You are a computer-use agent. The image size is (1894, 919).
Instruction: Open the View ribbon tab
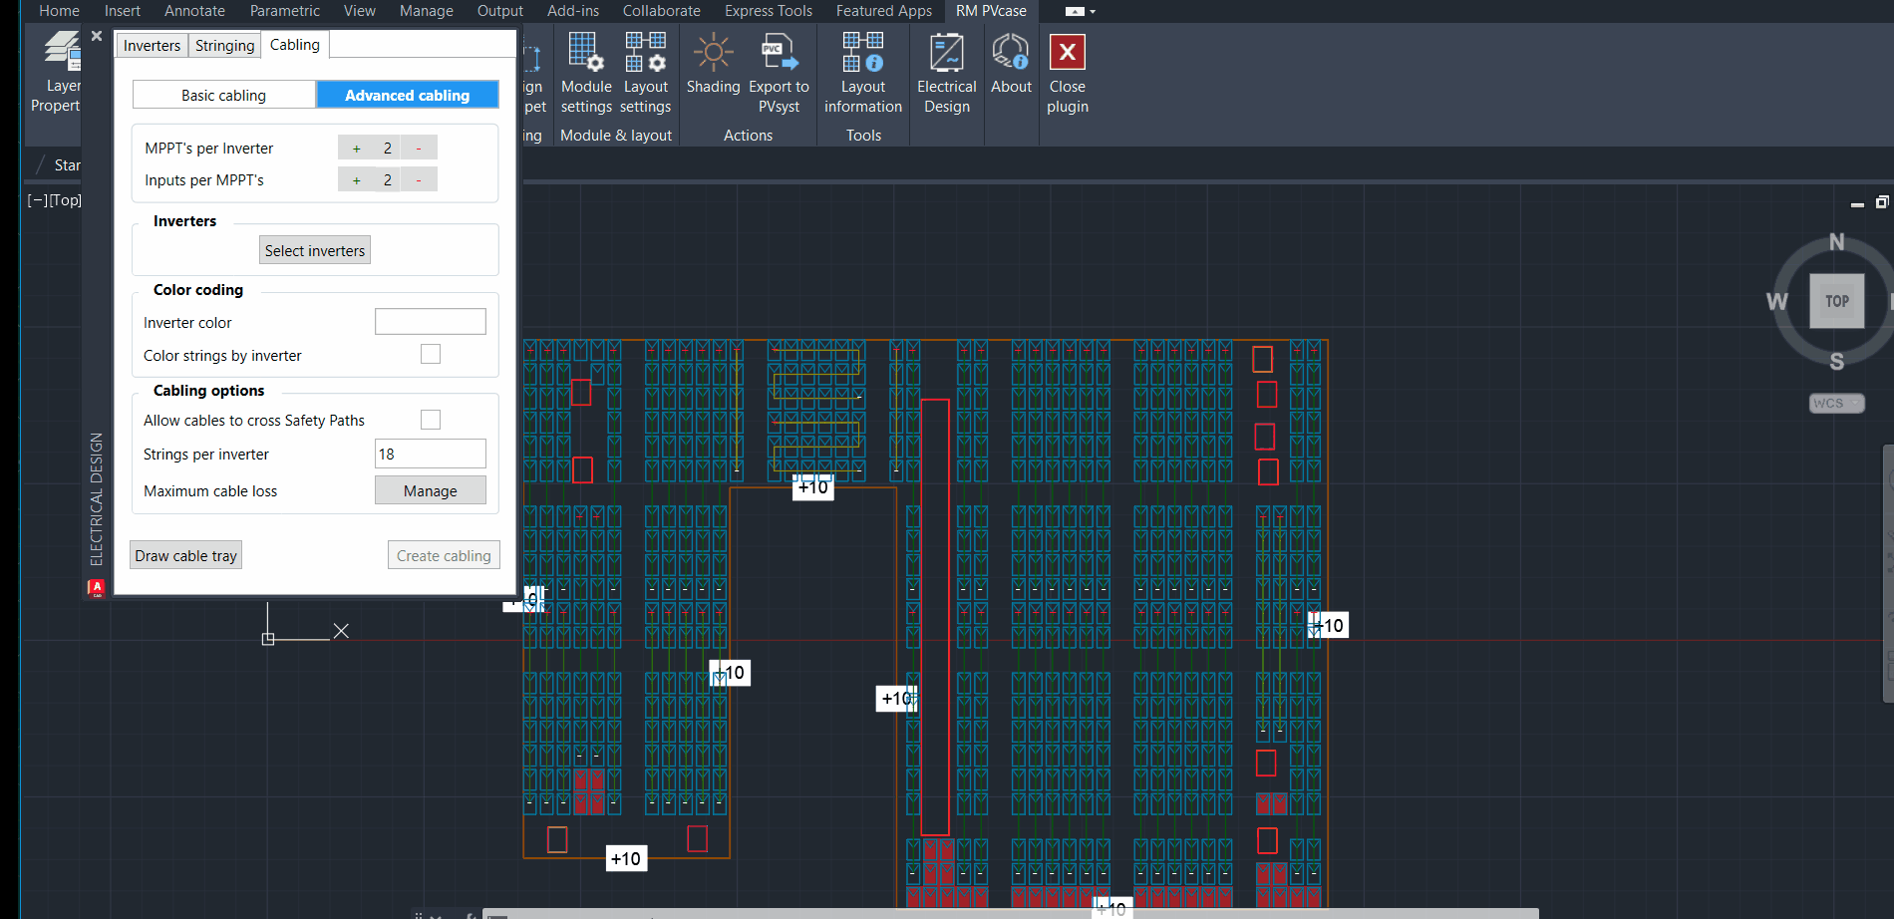pyautogui.click(x=359, y=11)
